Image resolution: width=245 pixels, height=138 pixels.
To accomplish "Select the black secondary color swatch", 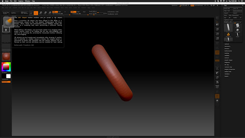I will [x=4, y=76].
